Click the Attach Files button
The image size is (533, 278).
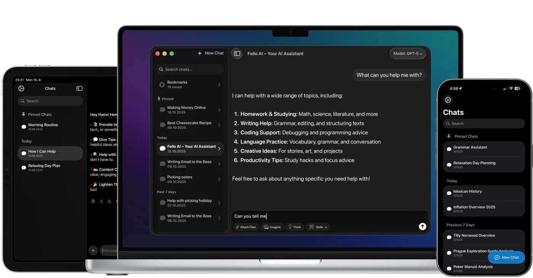pyautogui.click(x=246, y=227)
